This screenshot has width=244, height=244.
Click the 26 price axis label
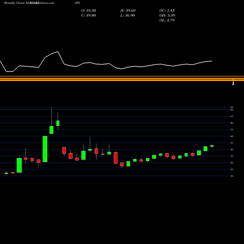tap(232, 163)
